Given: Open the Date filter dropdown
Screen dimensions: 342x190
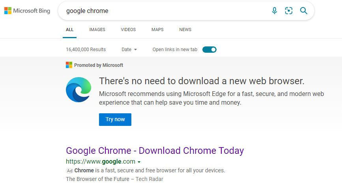Looking at the screenshot, I should click(x=129, y=50).
